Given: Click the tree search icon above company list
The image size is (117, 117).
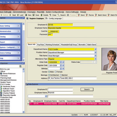Looking at the screenshot, I should click(x=20, y=66).
